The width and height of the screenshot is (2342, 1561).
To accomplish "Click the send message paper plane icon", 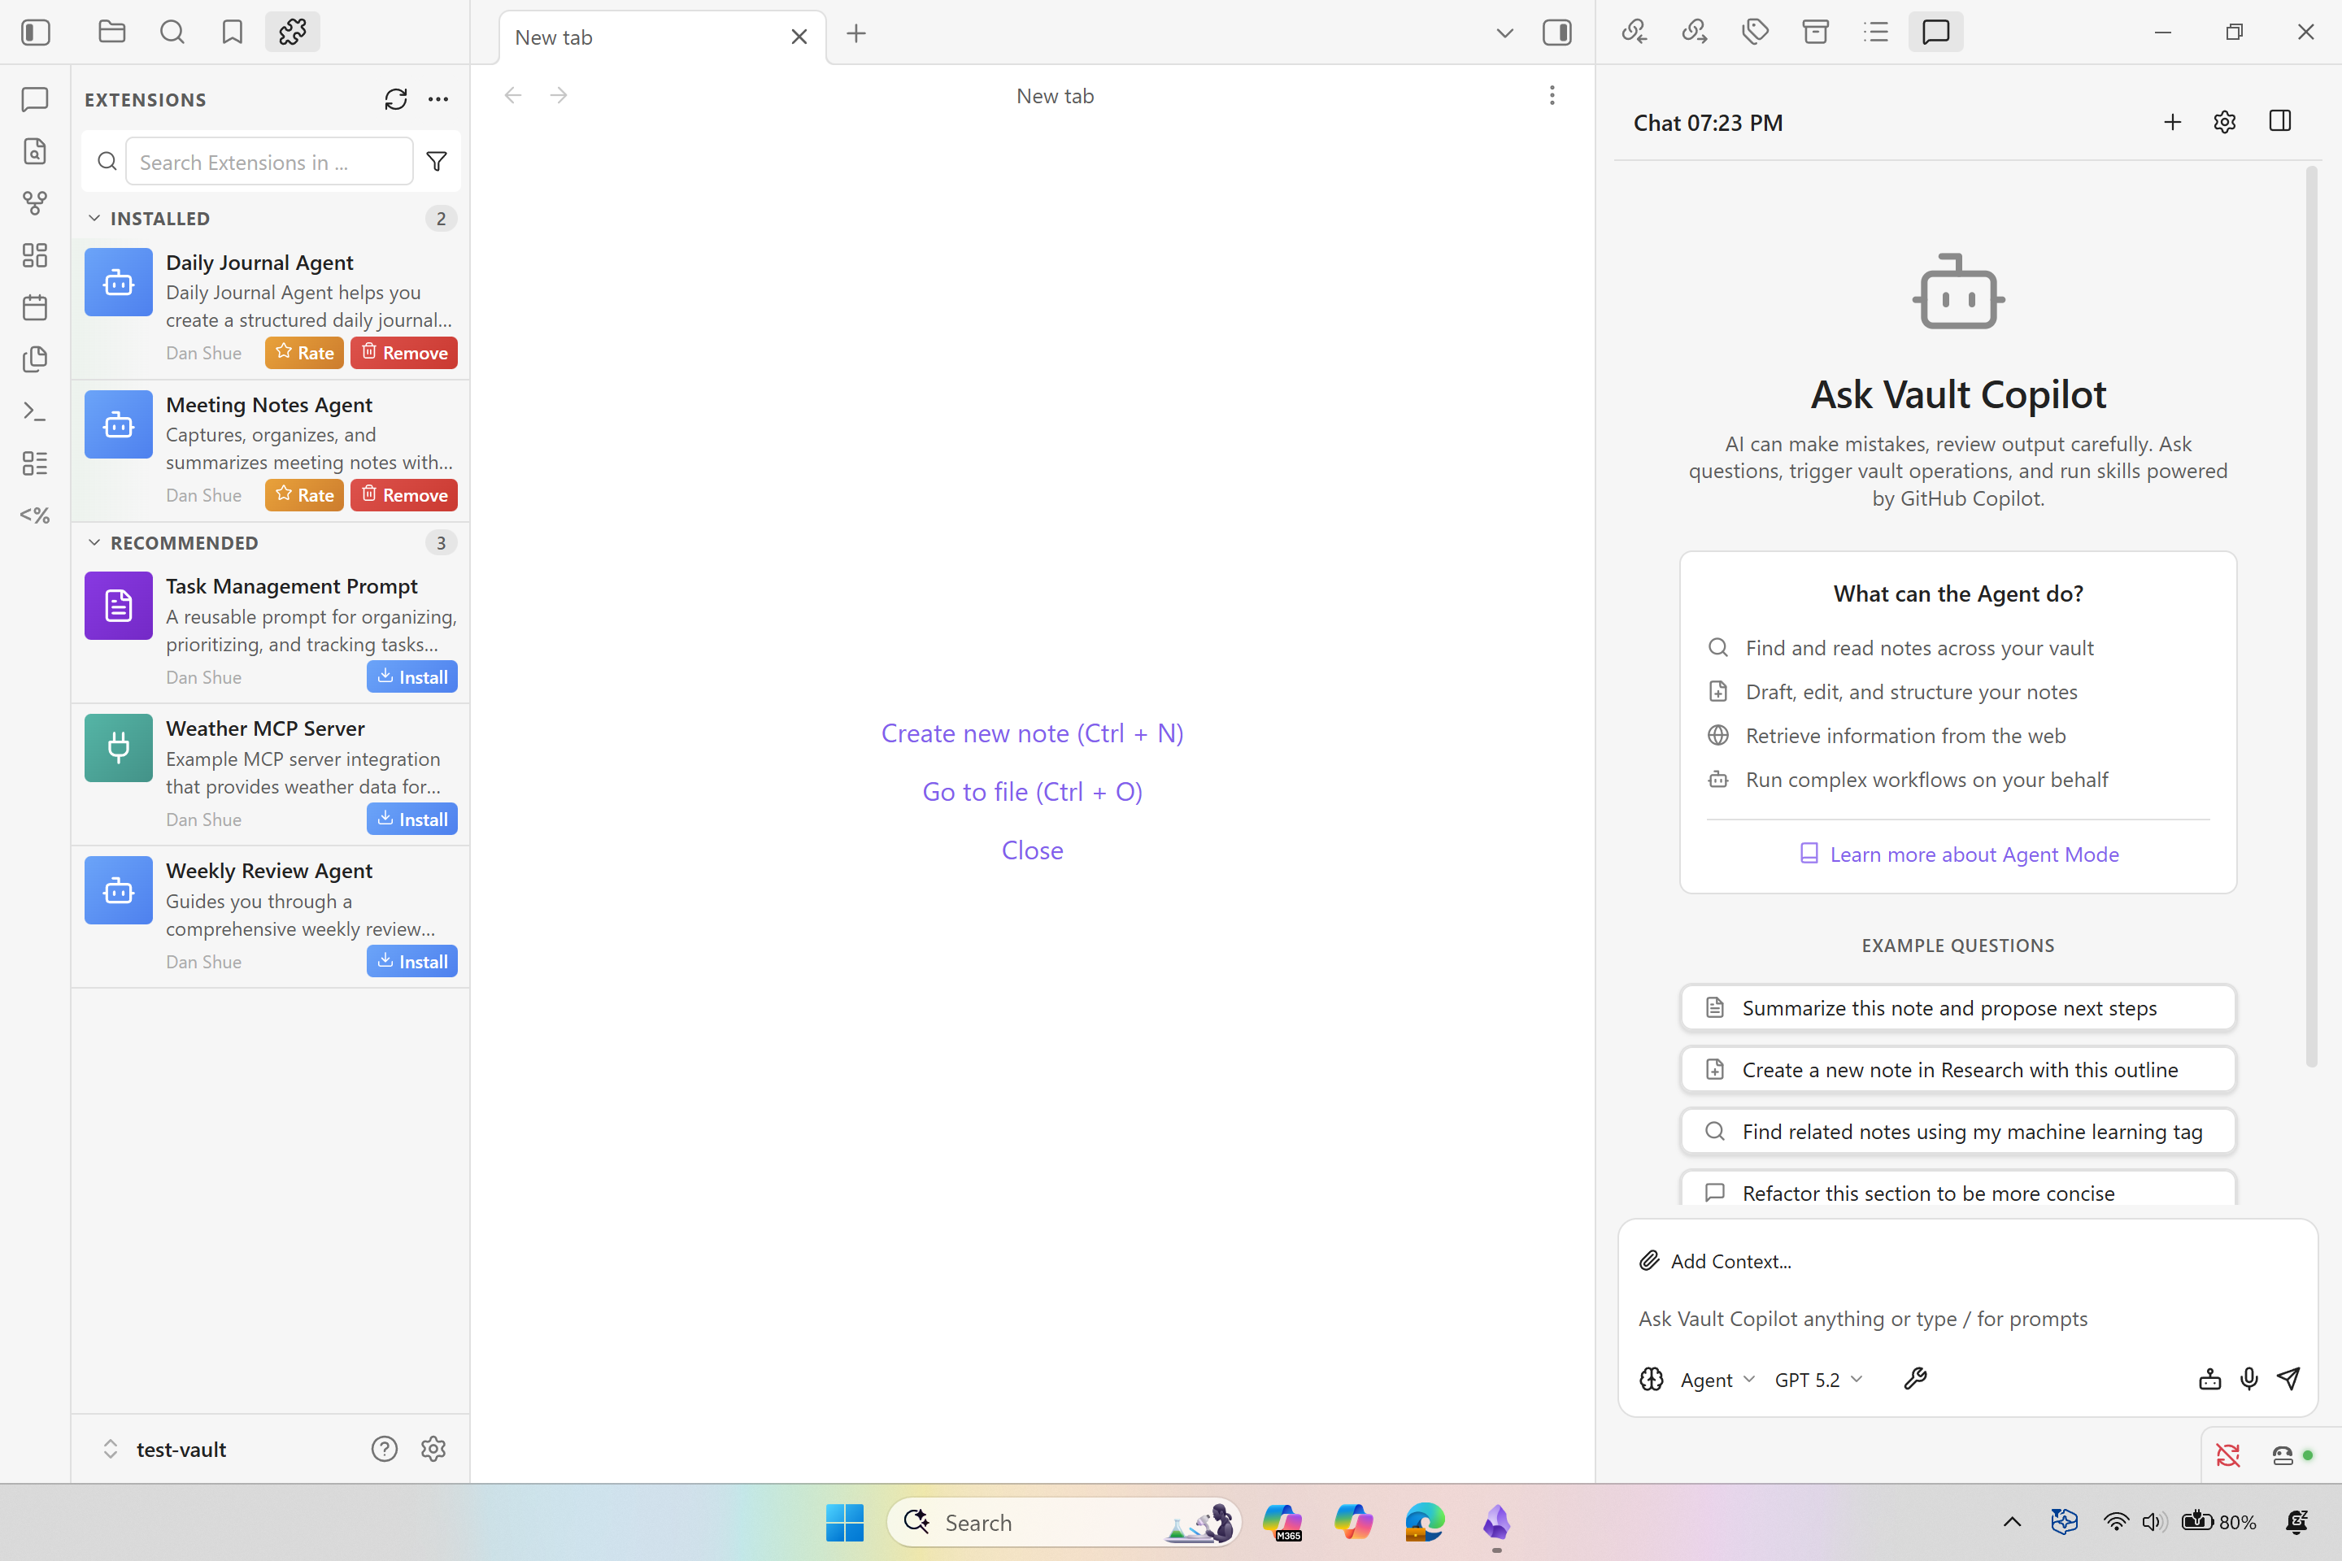I will coord(2288,1379).
